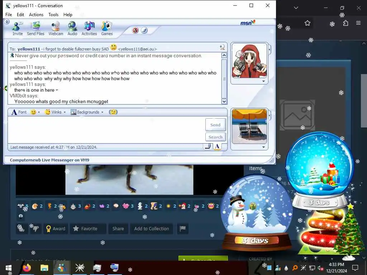The image size is (367, 275).
Task: Start a Webcam session
Action: coord(56,29)
